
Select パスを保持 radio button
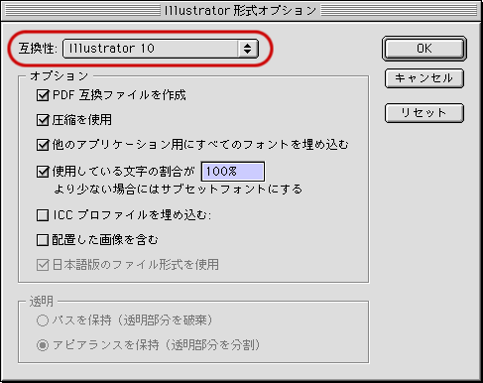43,320
